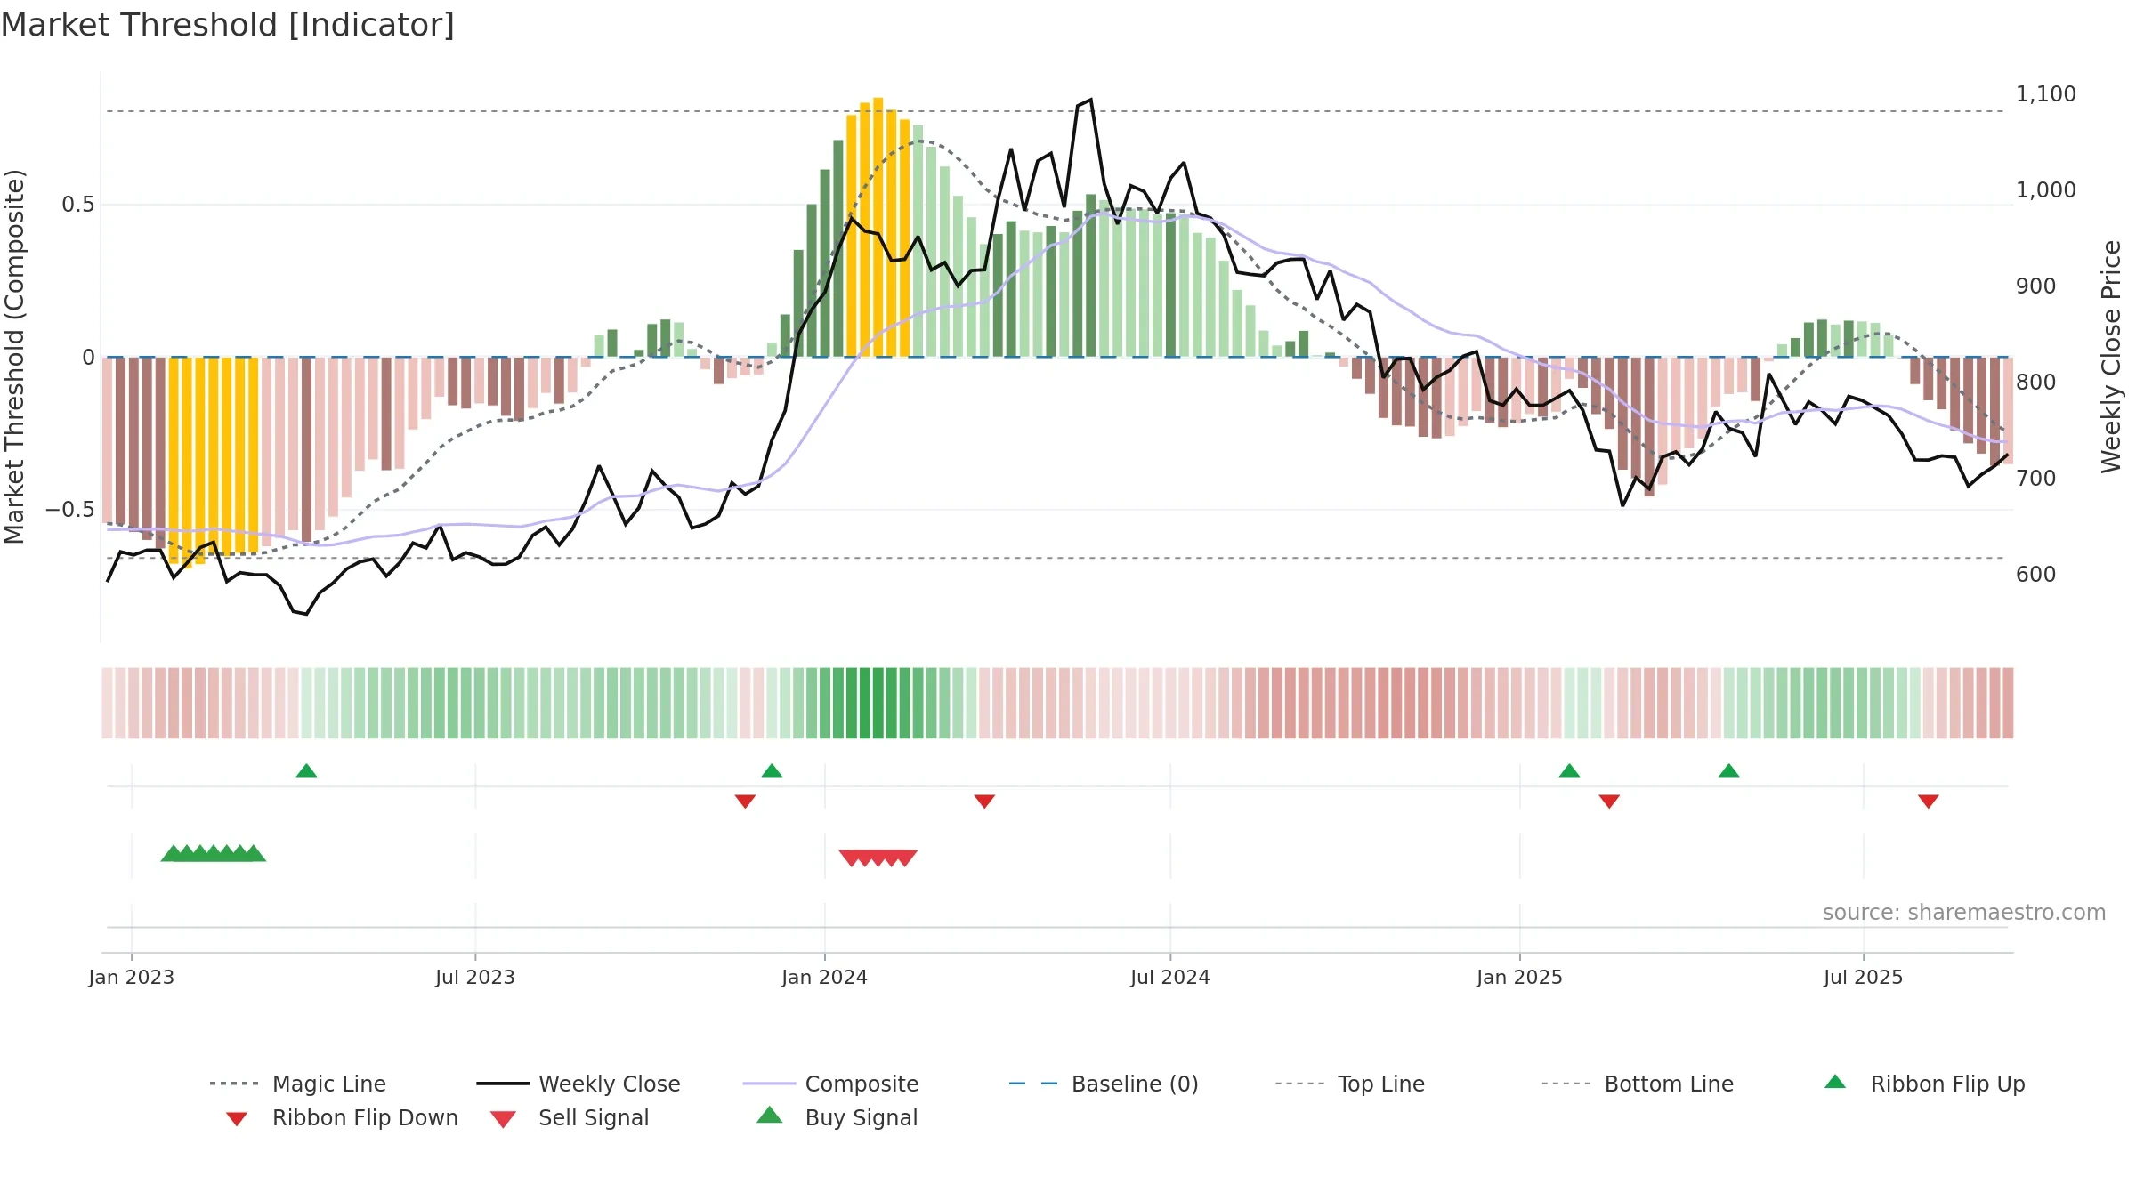Toggle Composite legend entry
Image resolution: width=2136 pixels, height=1201 pixels.
pyautogui.click(x=862, y=1084)
